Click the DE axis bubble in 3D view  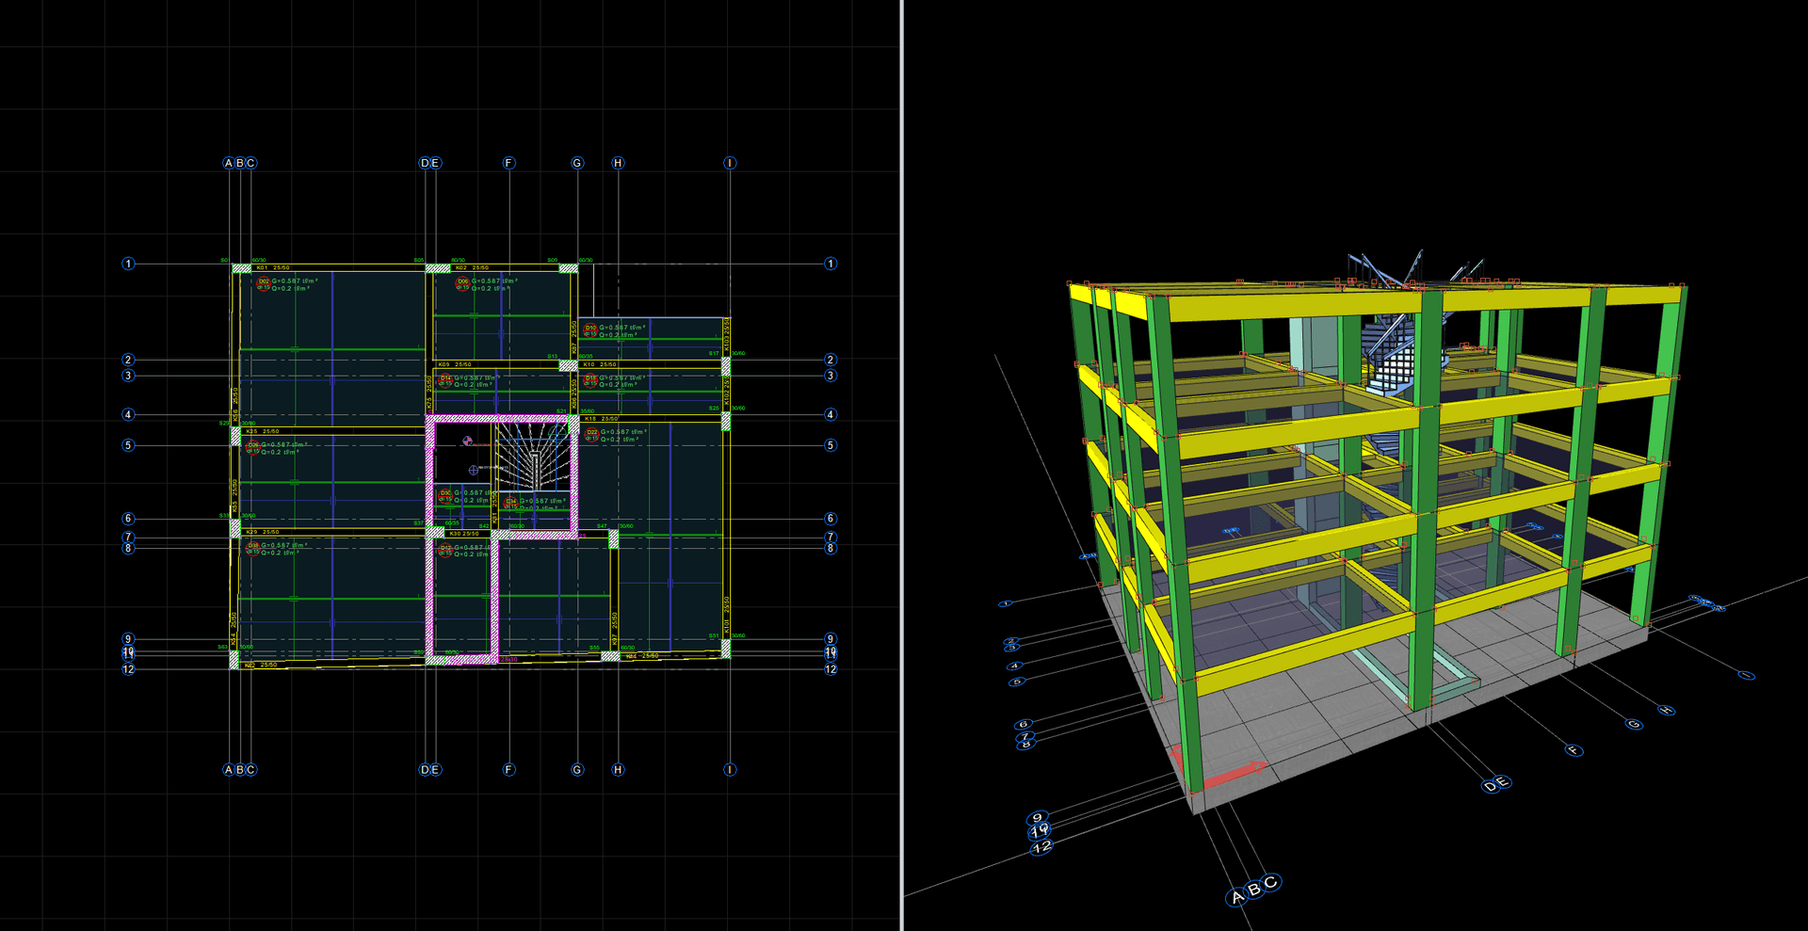1496,784
